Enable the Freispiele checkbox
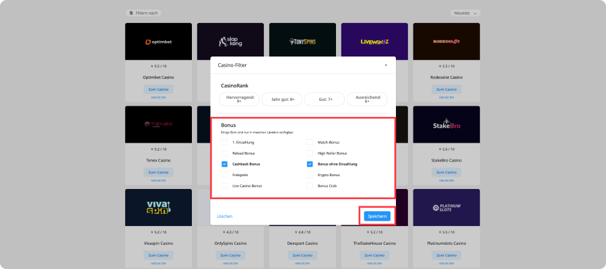Image resolution: width=606 pixels, height=269 pixels. click(x=224, y=174)
